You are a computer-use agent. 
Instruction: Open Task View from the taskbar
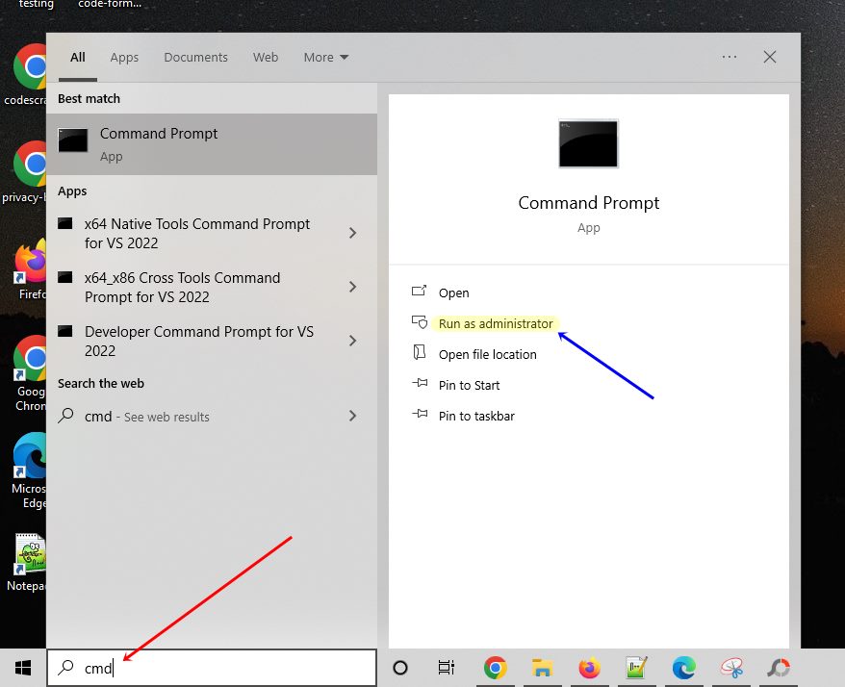[446, 667]
